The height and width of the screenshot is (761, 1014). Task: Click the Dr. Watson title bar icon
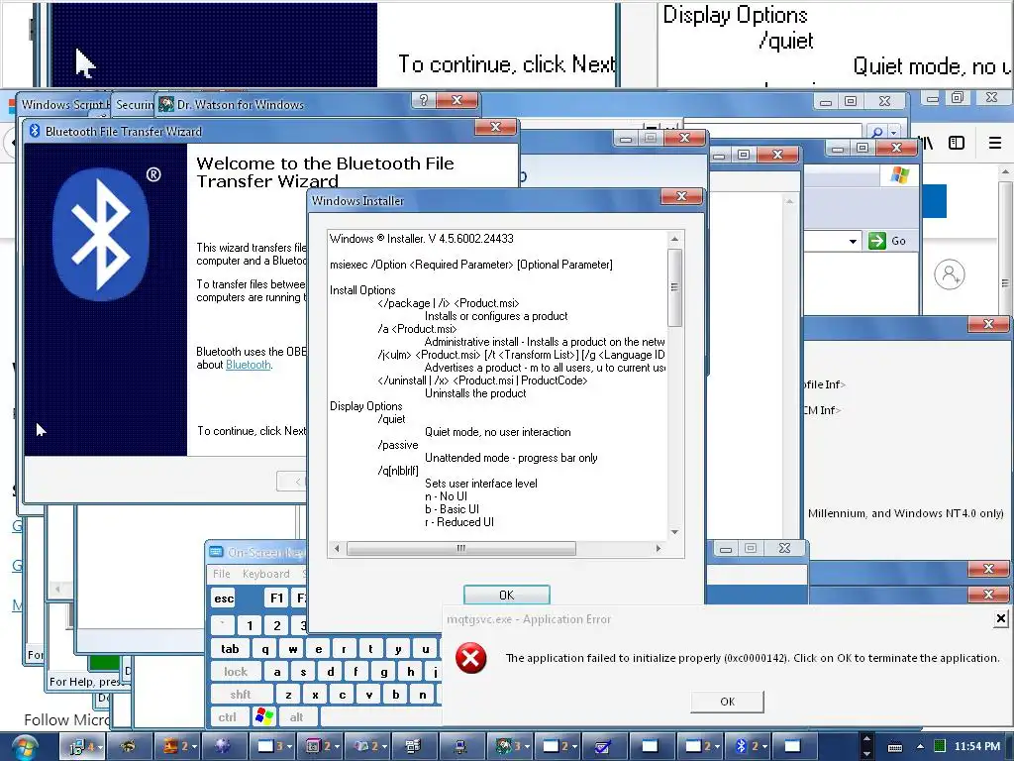click(166, 104)
